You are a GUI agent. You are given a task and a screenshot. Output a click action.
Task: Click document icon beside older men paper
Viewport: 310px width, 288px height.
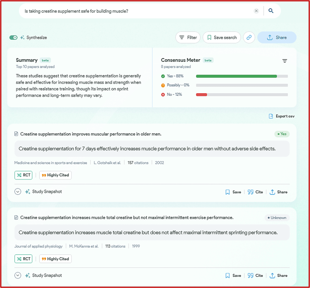[16, 134]
